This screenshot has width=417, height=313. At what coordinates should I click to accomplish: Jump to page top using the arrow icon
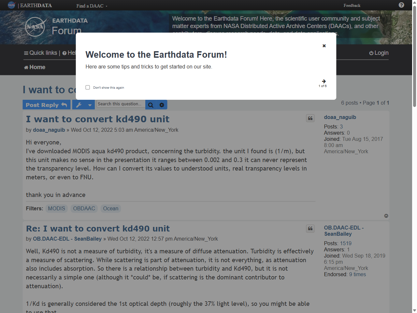[386, 216]
